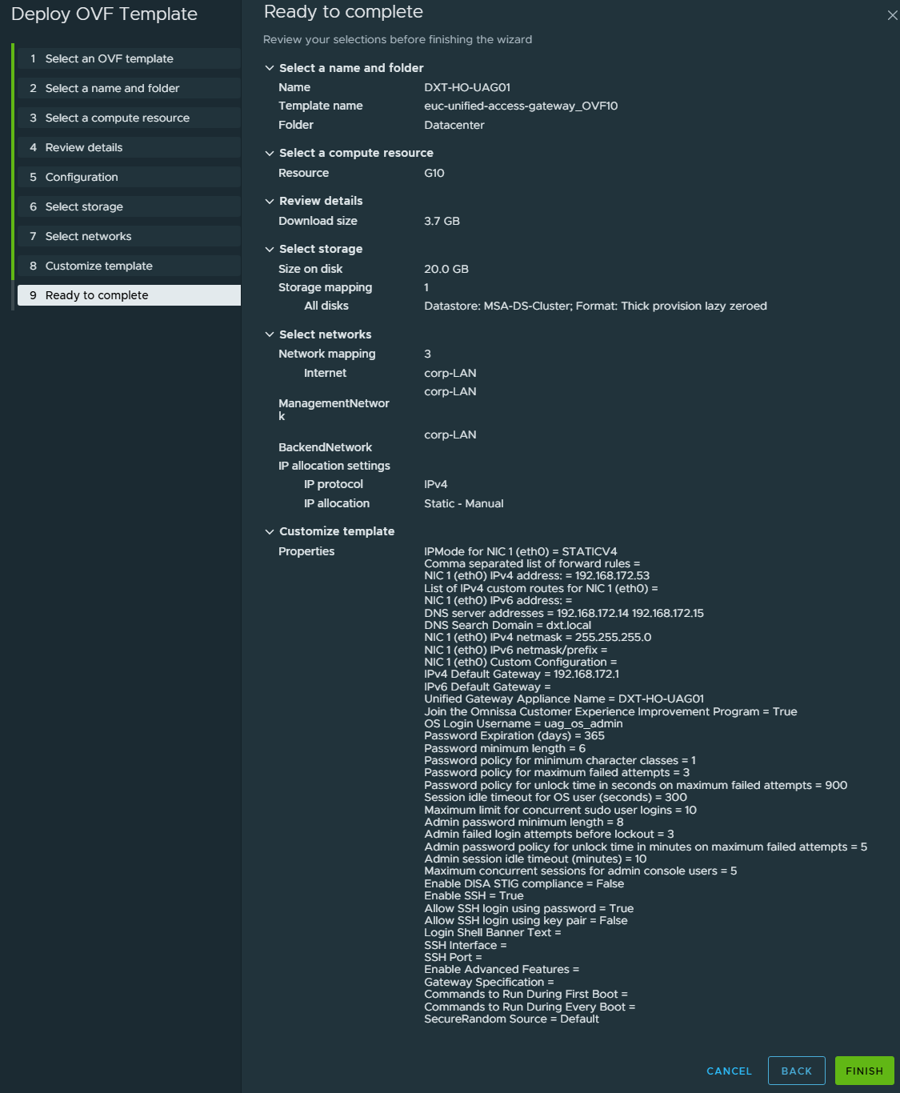900x1093 pixels.
Task: Return to step 4 Review details
Action: point(84,147)
